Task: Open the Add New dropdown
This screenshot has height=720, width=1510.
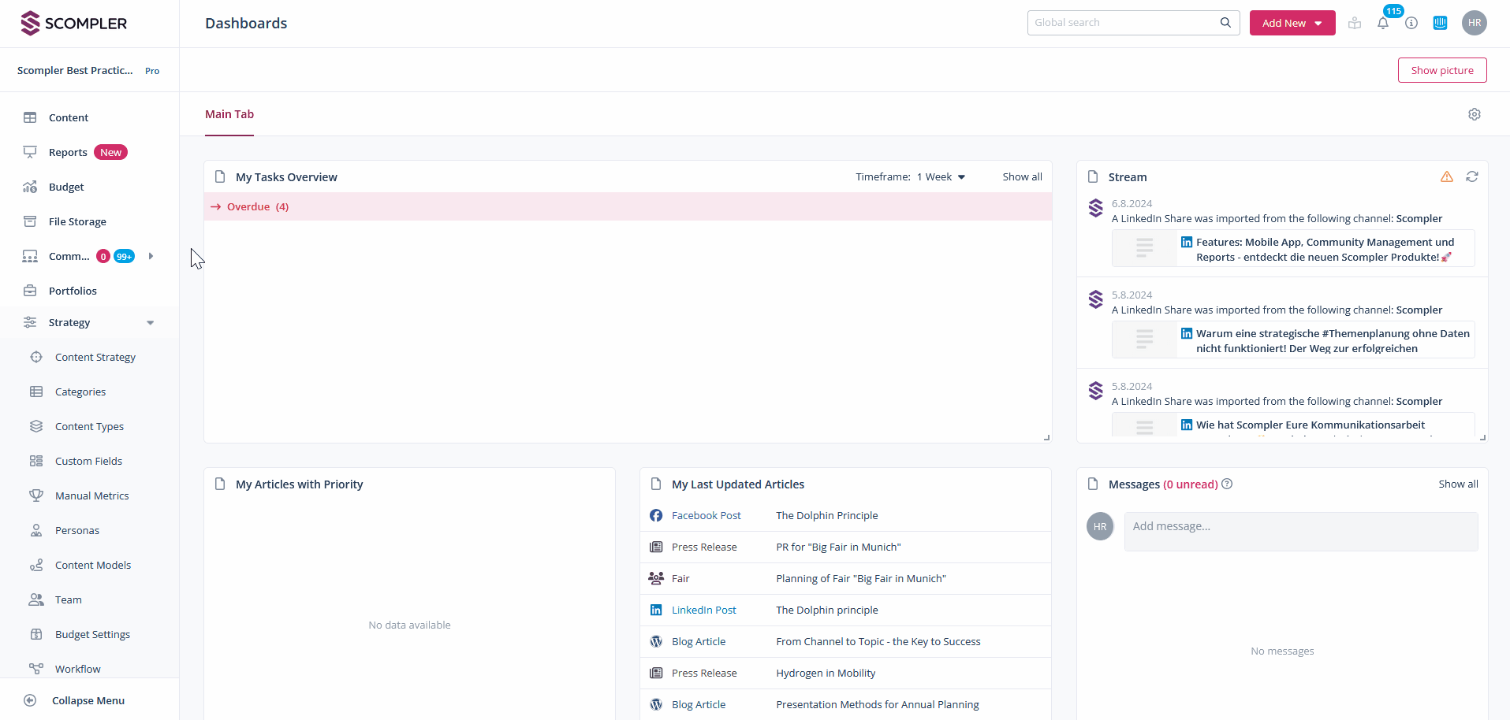Action: tap(1292, 23)
